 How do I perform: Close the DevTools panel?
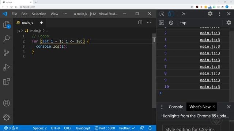click(229, 14)
